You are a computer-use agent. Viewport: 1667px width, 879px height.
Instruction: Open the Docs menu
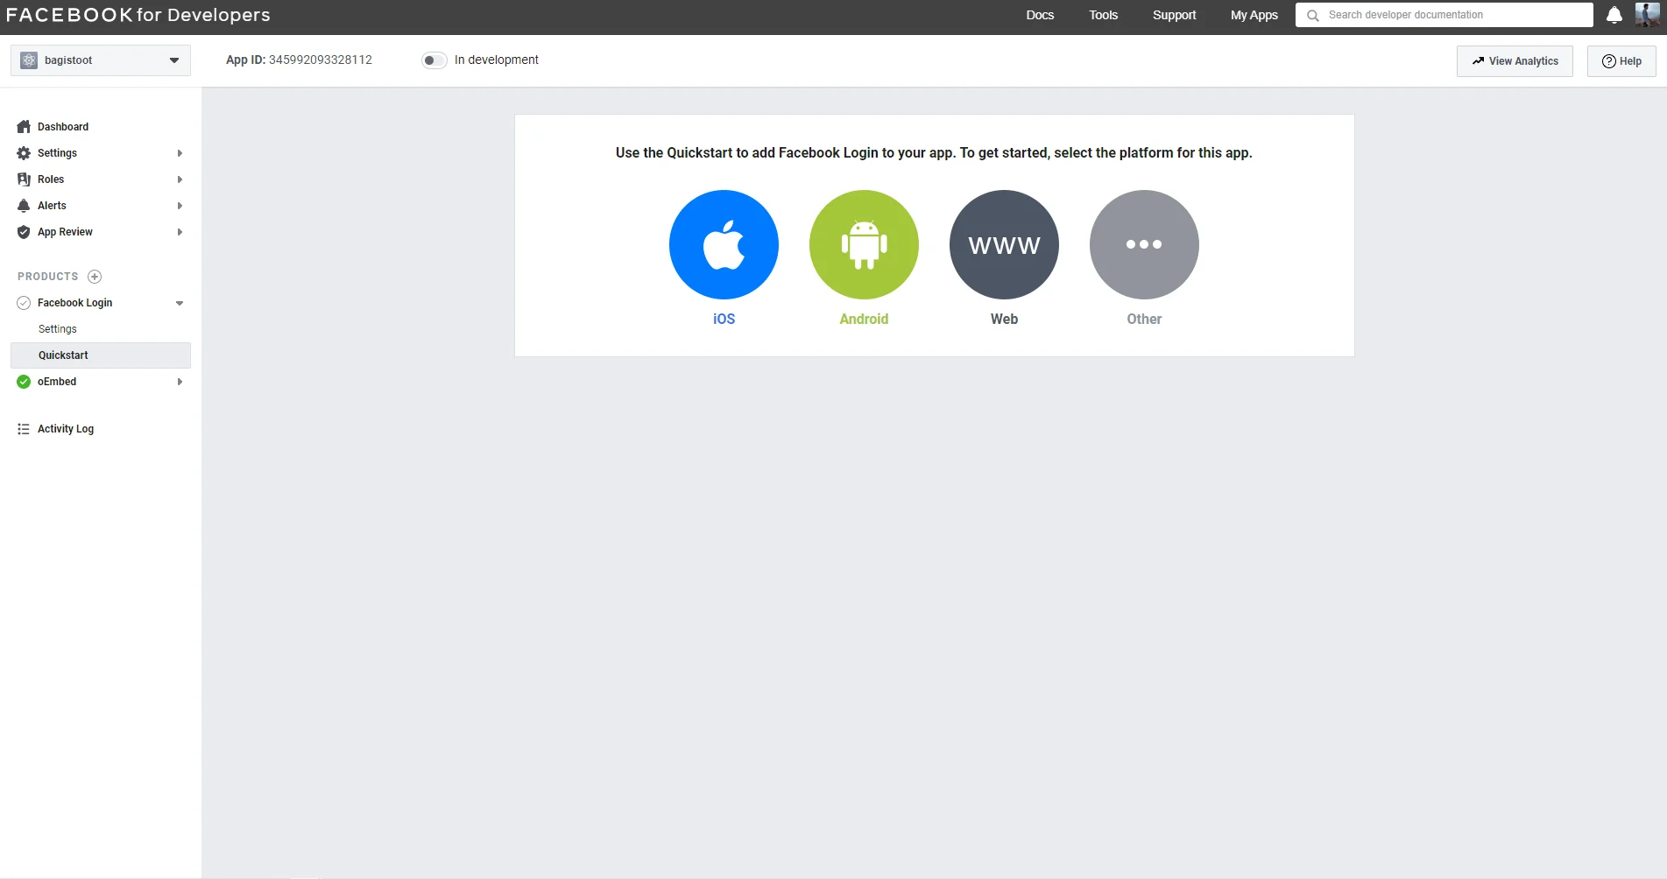pos(1040,15)
